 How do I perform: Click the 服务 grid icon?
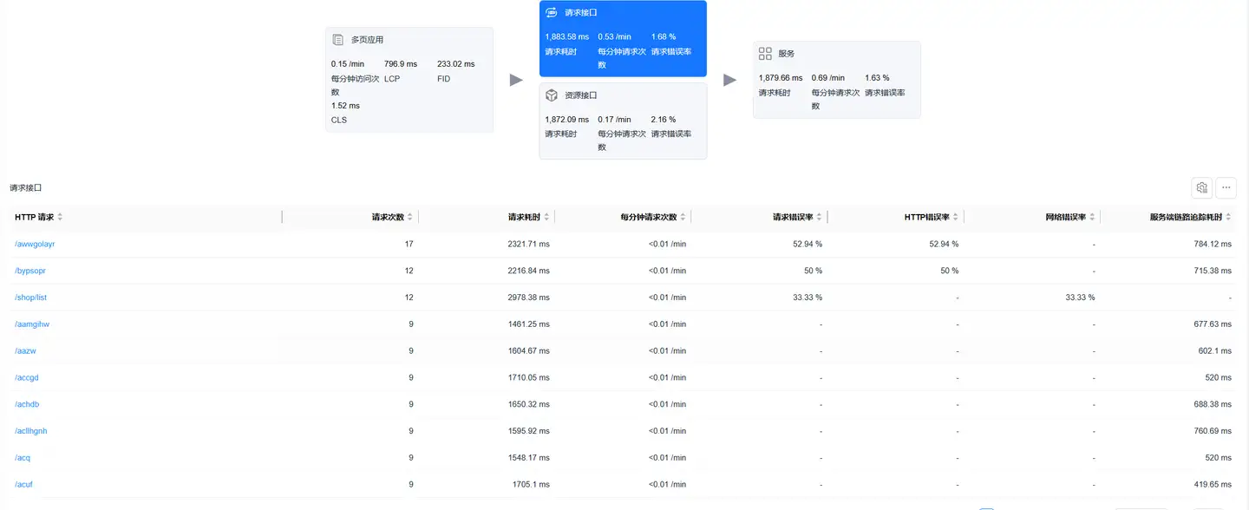pos(765,54)
